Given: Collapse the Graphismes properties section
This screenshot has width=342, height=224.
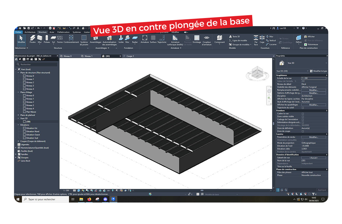Looking at the screenshot, I should pyautogui.click(x=327, y=75).
